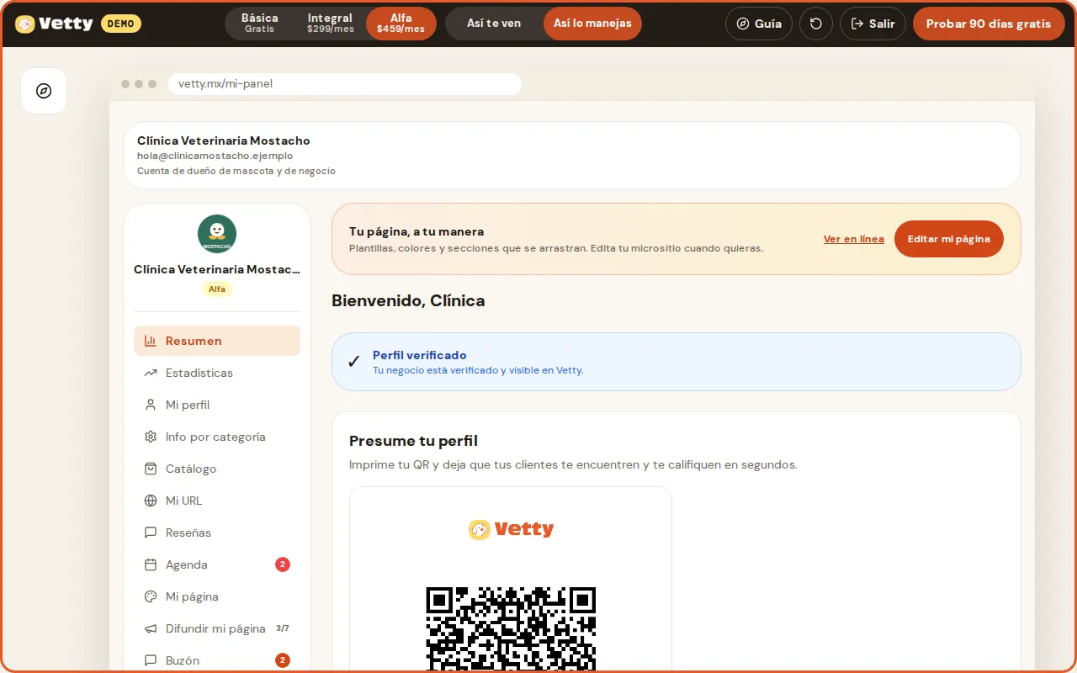Open the Resumen section
The height and width of the screenshot is (673, 1077).
pos(217,341)
